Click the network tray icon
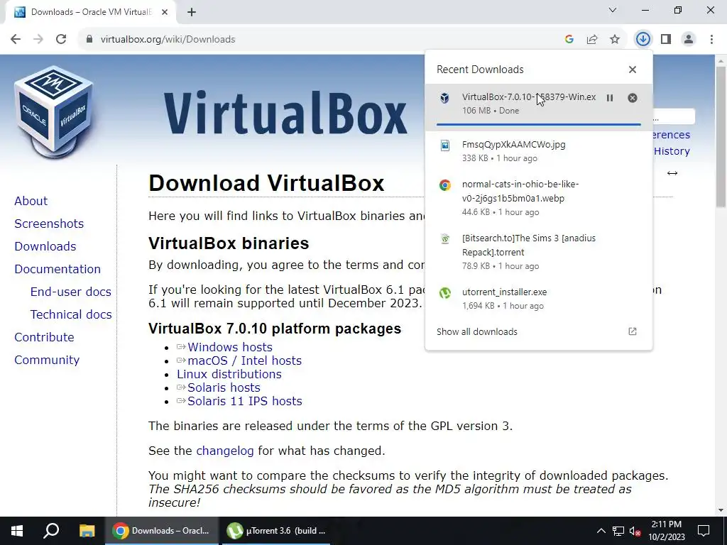The width and height of the screenshot is (727, 545). [x=618, y=531]
